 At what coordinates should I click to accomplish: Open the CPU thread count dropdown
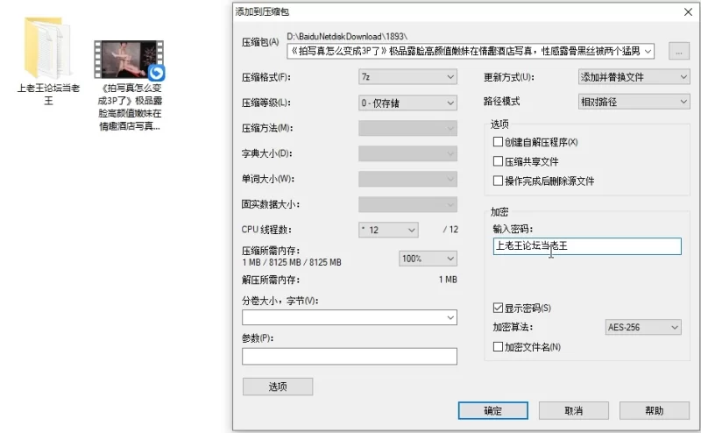coord(388,230)
